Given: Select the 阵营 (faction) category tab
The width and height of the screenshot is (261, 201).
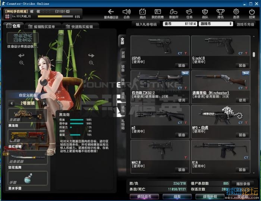Looking at the screenshot, I should [x=123, y=82].
